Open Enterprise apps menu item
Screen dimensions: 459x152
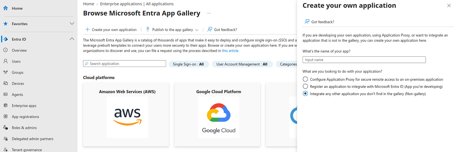tap(24, 106)
